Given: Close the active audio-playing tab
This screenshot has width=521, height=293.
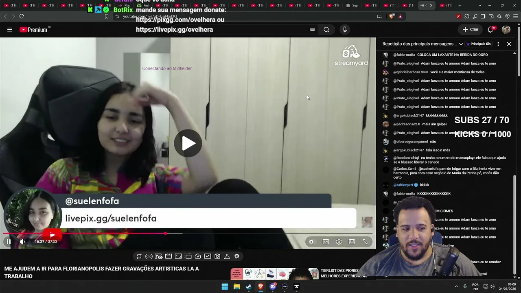Looking at the screenshot, I should [431, 5].
